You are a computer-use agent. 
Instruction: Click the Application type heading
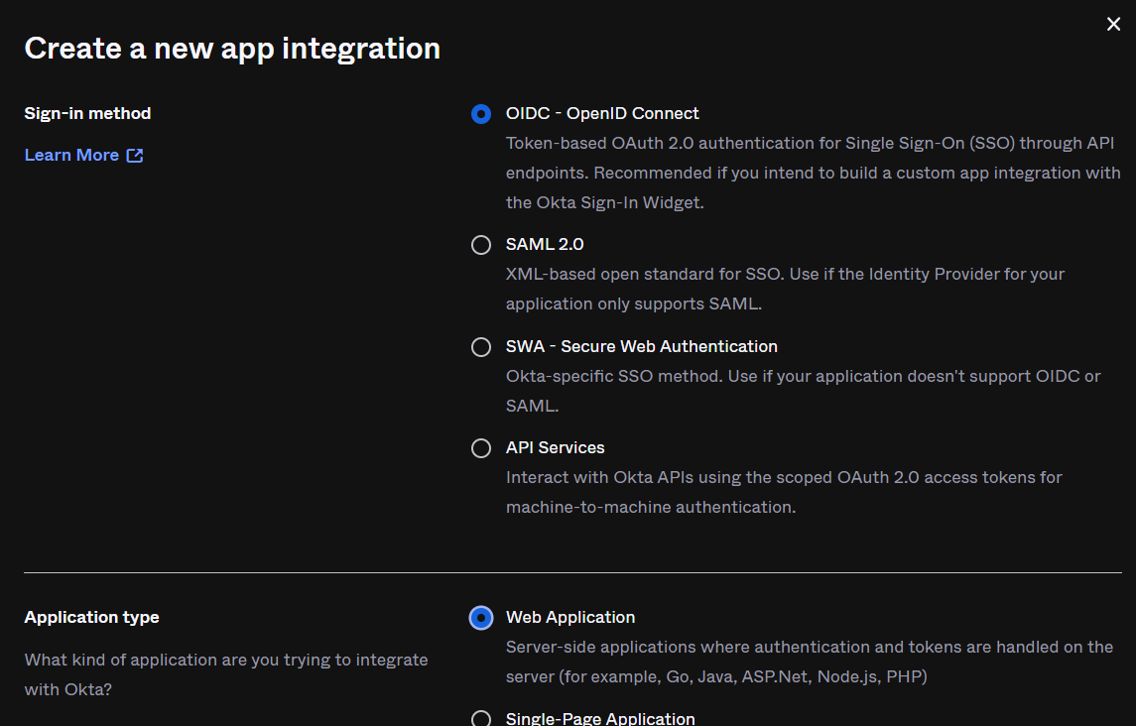point(92,617)
